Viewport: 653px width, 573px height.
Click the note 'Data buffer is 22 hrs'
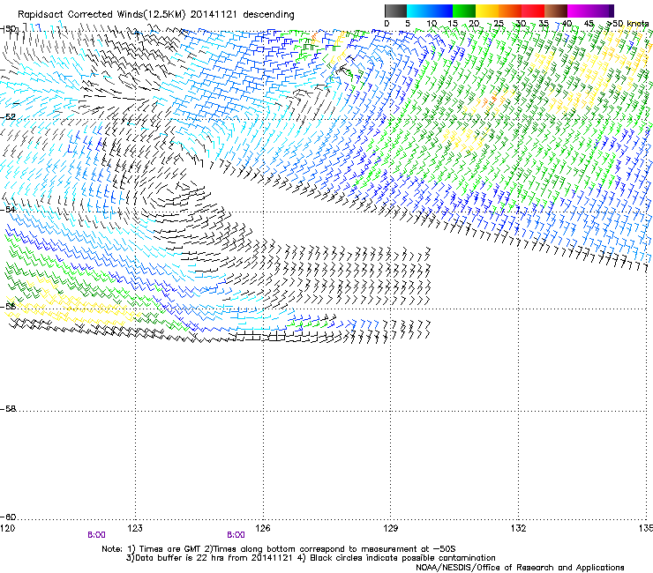coord(177,558)
